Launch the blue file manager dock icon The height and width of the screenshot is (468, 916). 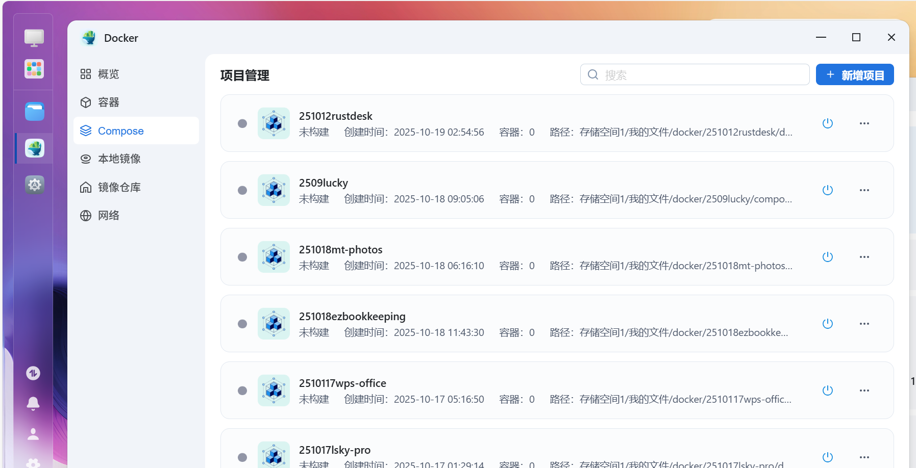[x=35, y=111]
